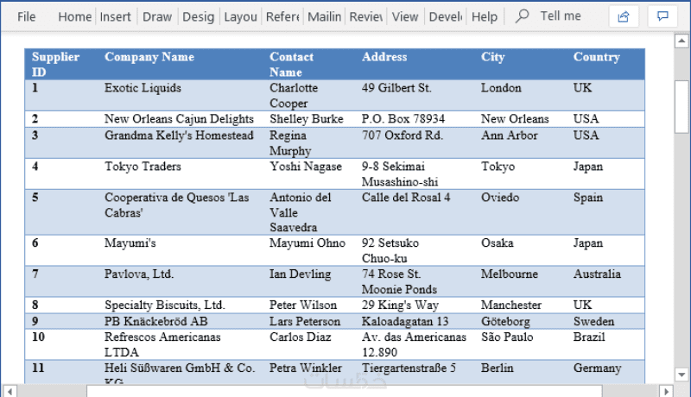Open the Insert ribbon tab
This screenshot has width=691, height=397.
pyautogui.click(x=115, y=16)
